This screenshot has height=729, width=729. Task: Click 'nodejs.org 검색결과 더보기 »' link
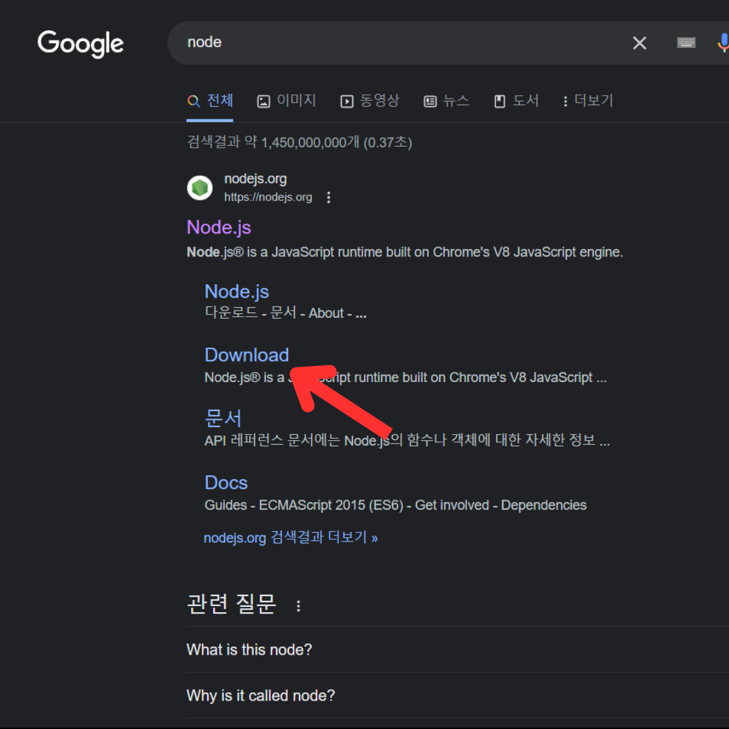tap(290, 538)
